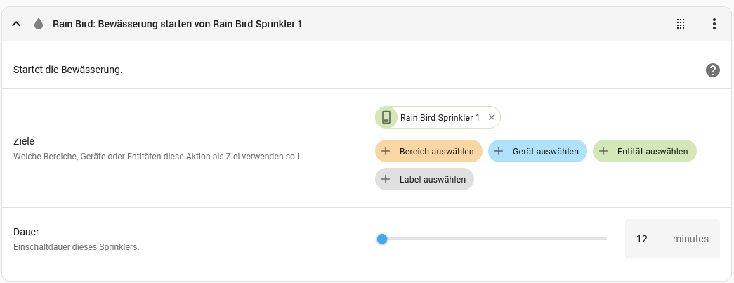Select the Rain Bird Sprinkler 1 chip label
Screen dimensions: 734x283
click(x=440, y=118)
